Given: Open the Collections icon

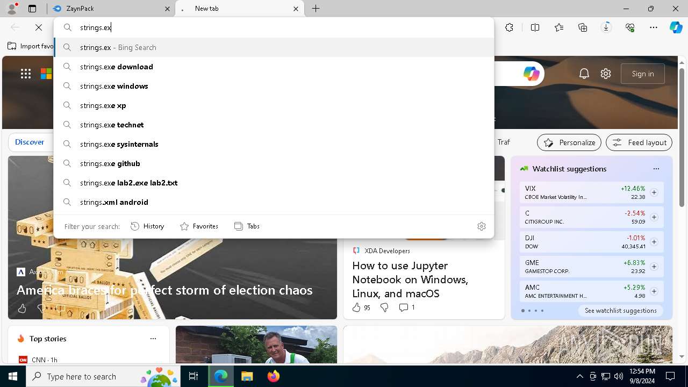Looking at the screenshot, I should pyautogui.click(x=583, y=27).
